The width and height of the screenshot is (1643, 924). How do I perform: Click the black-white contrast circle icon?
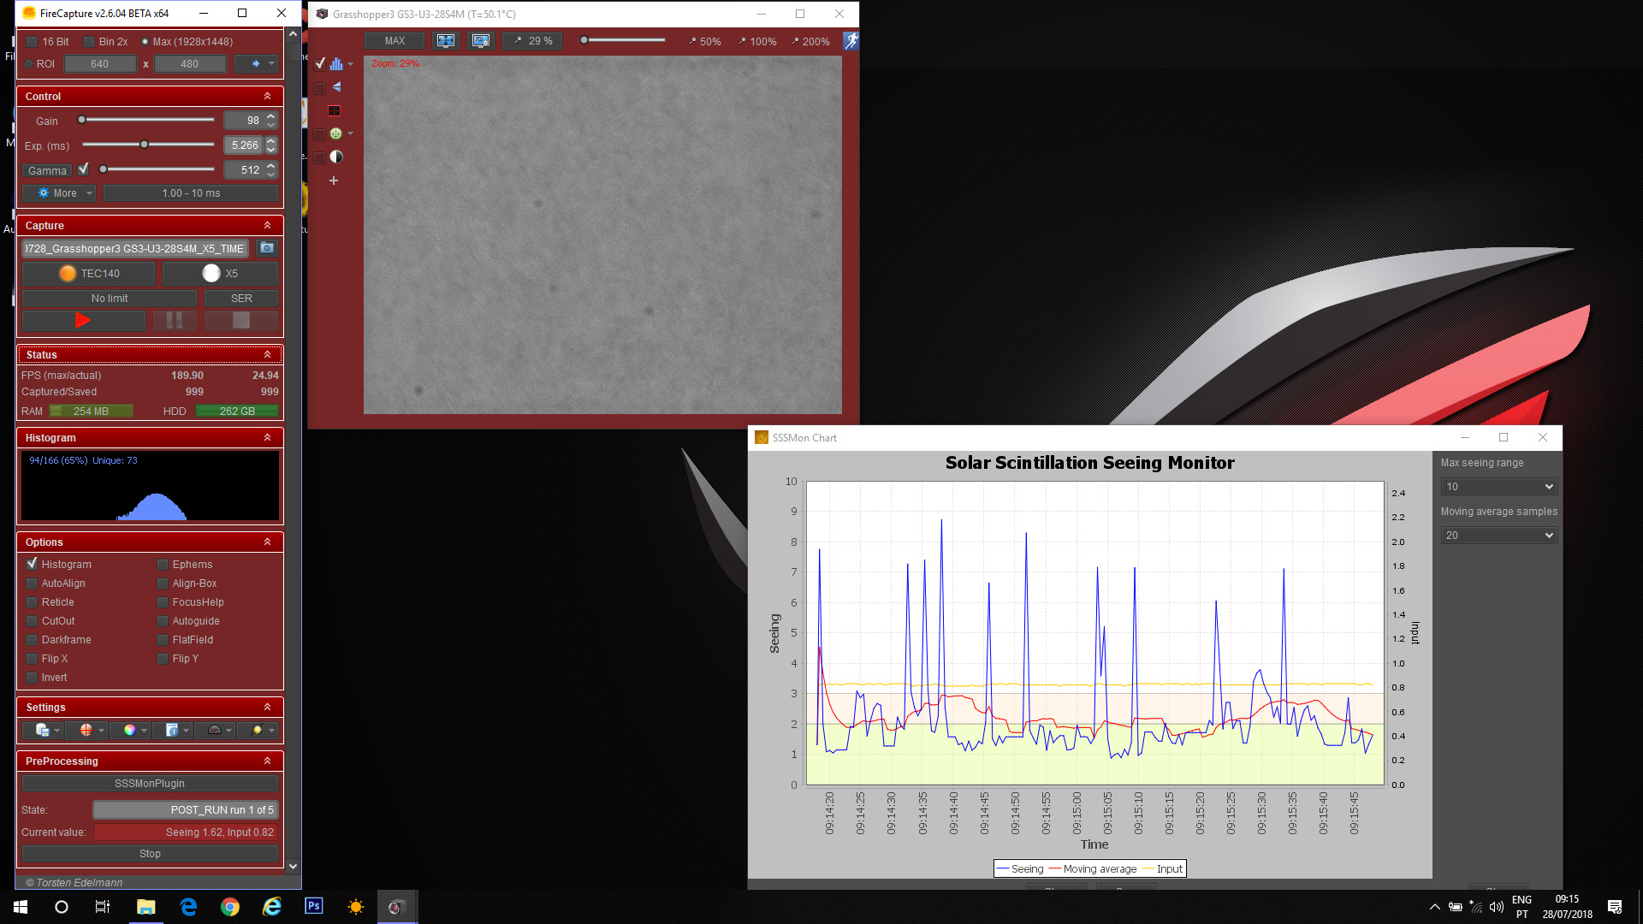point(336,157)
